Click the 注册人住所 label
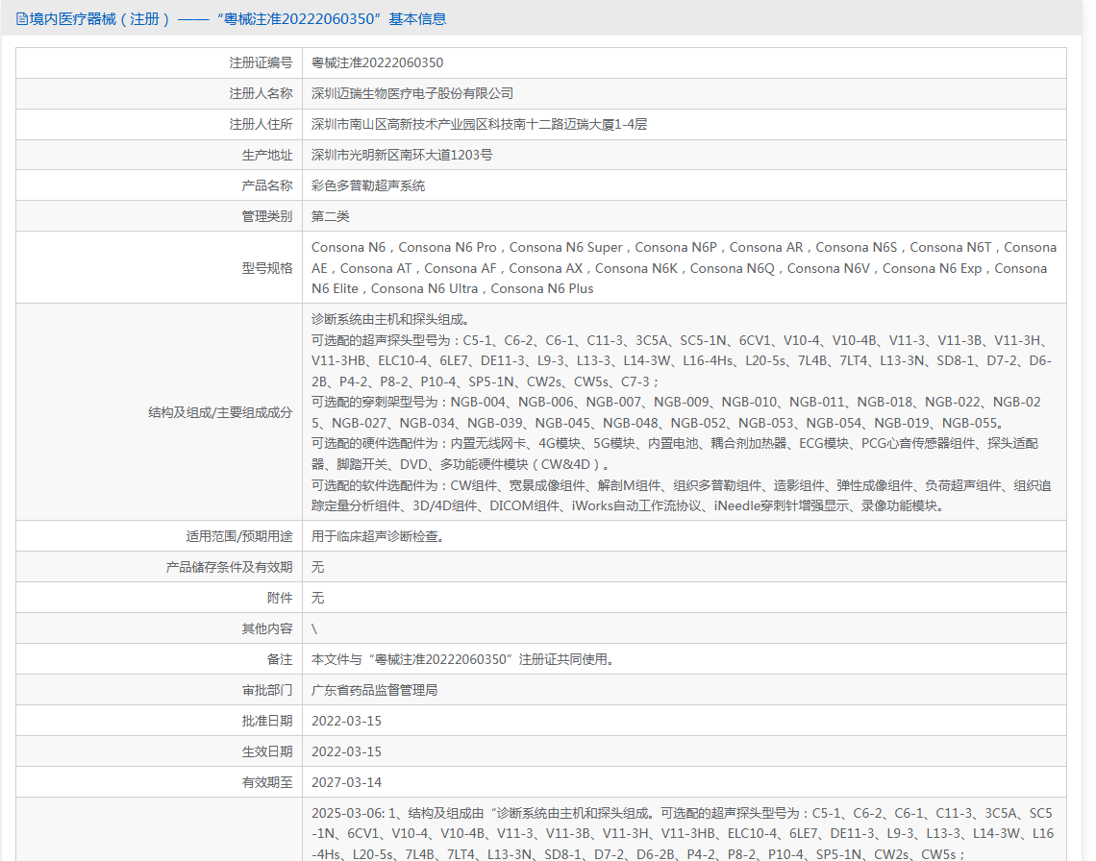The height and width of the screenshot is (861, 1096). (261, 124)
